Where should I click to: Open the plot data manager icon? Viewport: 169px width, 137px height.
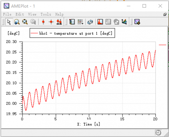coord(72,22)
